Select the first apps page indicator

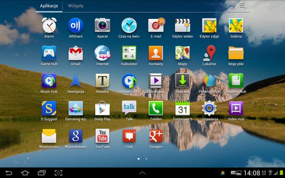tap(139, 159)
